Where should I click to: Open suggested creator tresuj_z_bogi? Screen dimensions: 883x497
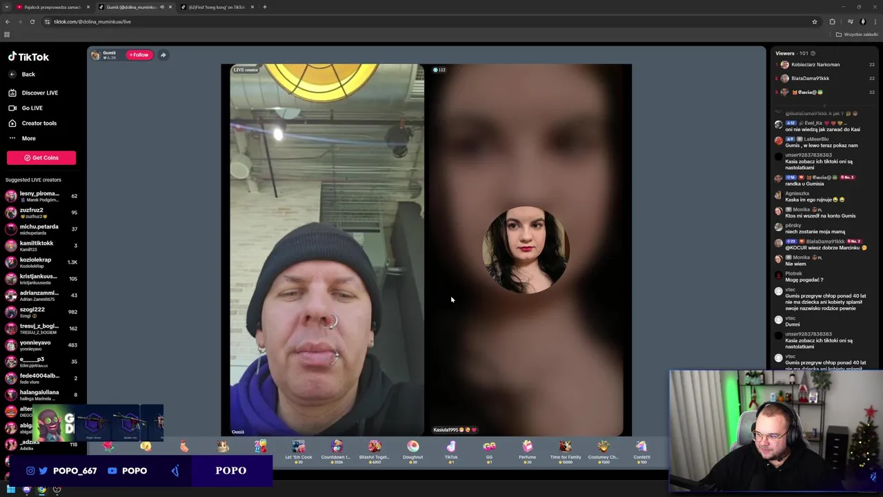pyautogui.click(x=41, y=329)
